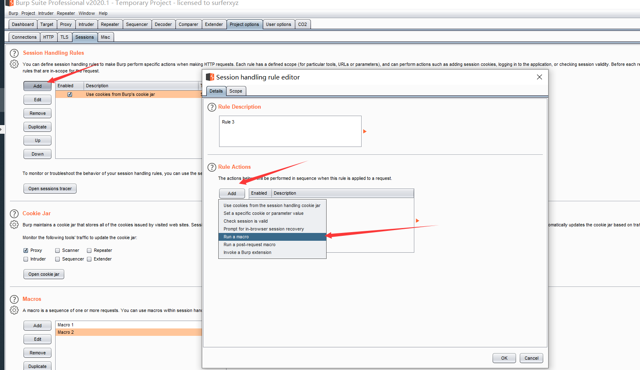This screenshot has height=370, width=640.
Task: Open the cookie jar viewer
Action: pos(44,274)
